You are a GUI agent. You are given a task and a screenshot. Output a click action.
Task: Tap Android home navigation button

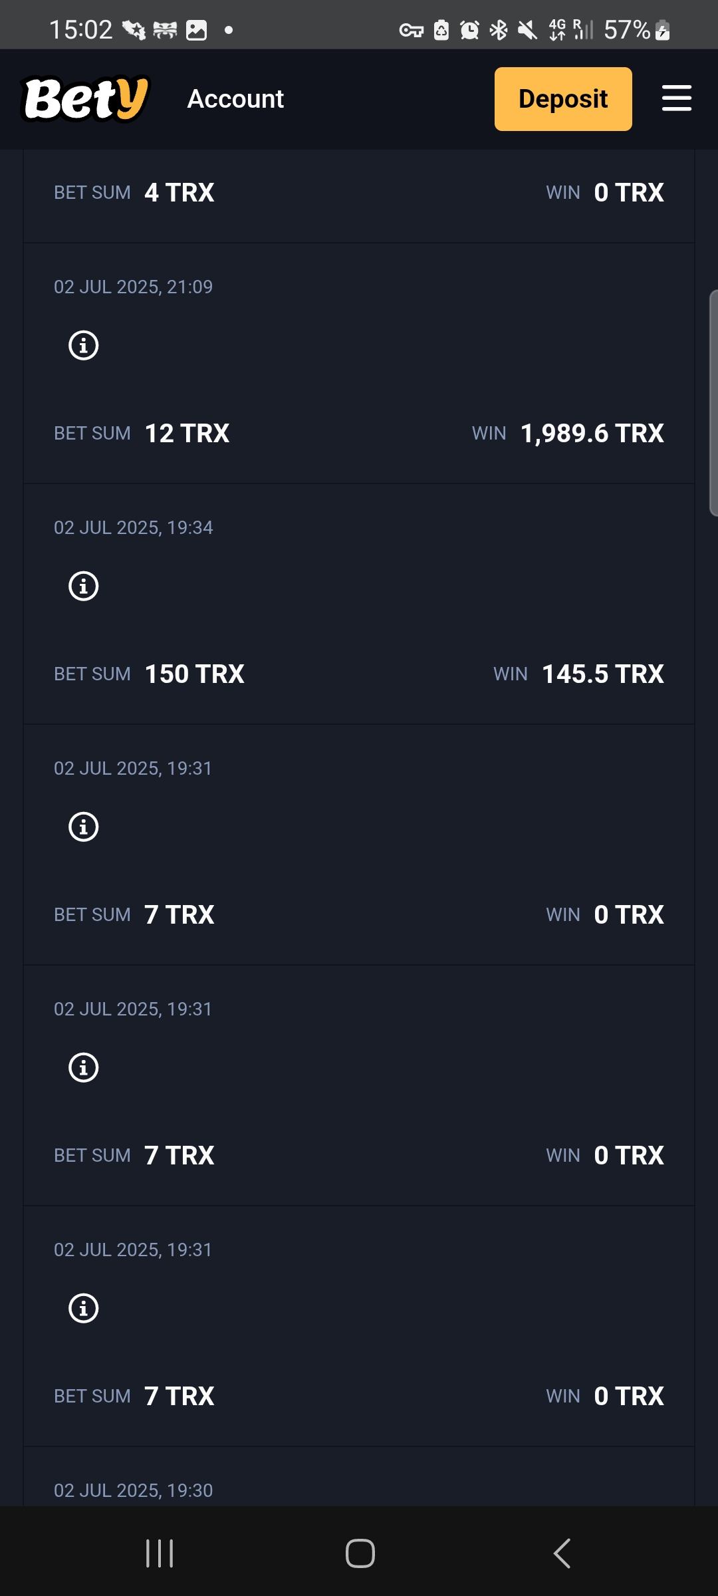coord(360,1553)
